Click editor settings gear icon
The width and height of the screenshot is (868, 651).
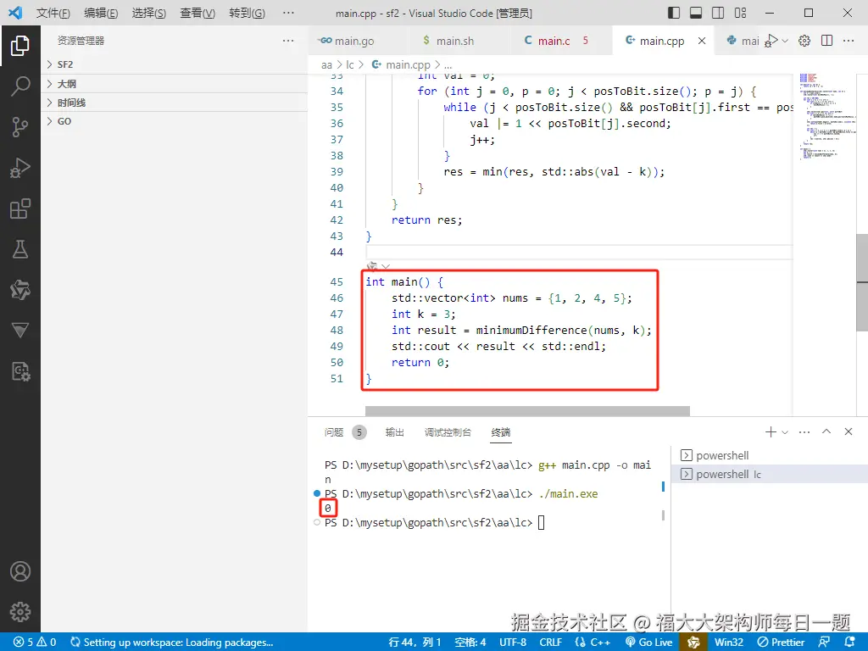click(x=804, y=41)
